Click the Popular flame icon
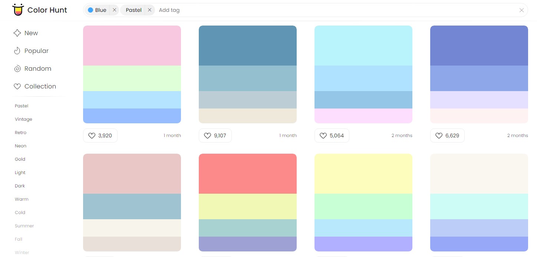The width and height of the screenshot is (537, 257). click(17, 51)
